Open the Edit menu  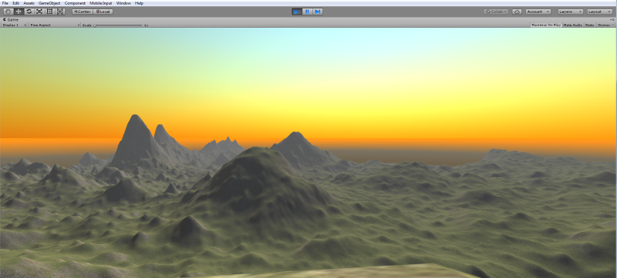(x=15, y=3)
